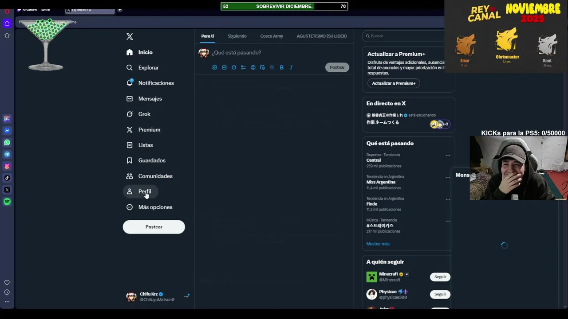Open Premium in the X sidebar
Screen dimensions: 568x319
pyautogui.click(x=143, y=129)
